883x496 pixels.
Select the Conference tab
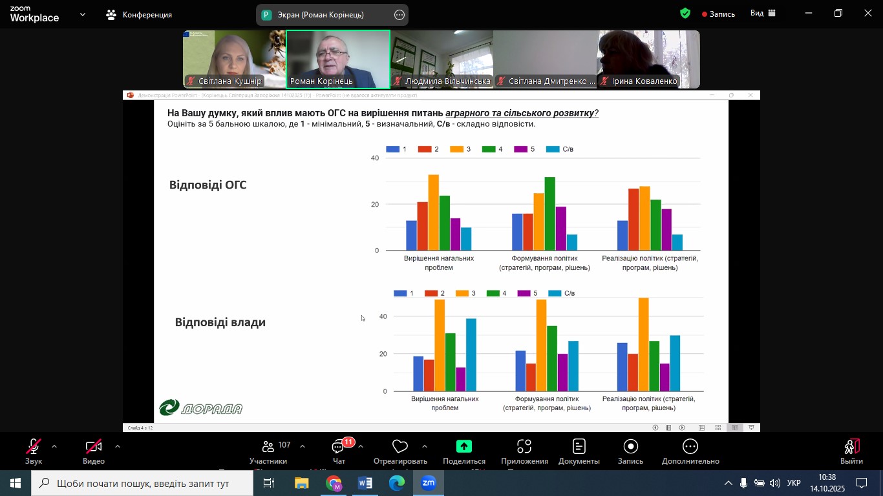[x=139, y=14]
